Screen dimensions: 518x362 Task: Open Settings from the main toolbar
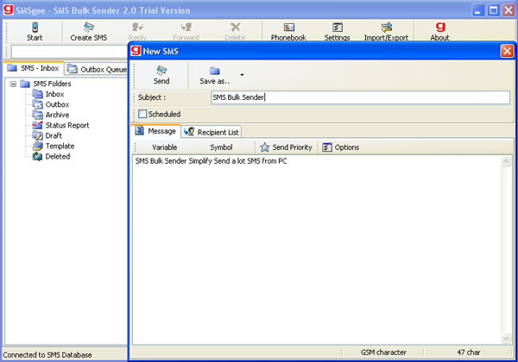pos(337,31)
